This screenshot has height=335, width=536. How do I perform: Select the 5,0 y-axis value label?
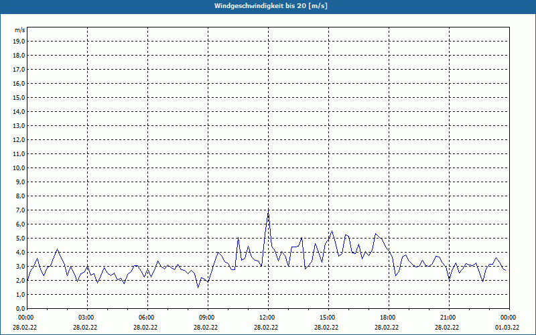coord(20,238)
